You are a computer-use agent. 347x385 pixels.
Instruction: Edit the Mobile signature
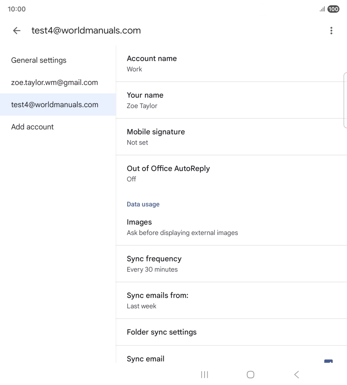(231, 137)
